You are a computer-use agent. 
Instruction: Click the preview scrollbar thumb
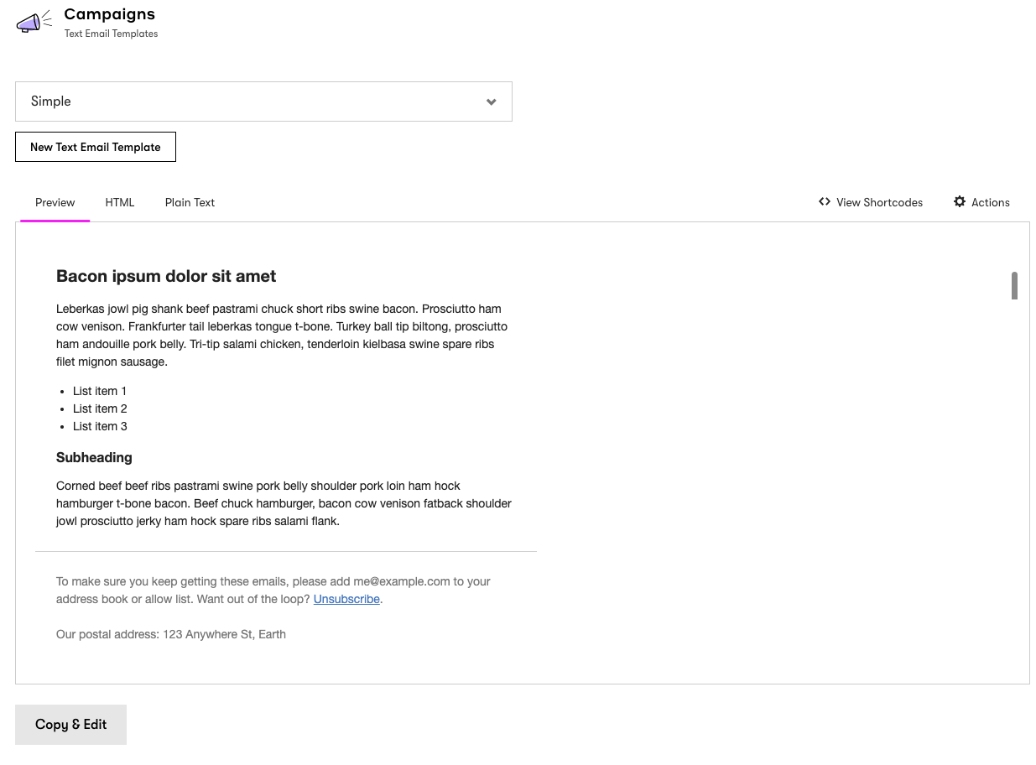[x=1013, y=285]
